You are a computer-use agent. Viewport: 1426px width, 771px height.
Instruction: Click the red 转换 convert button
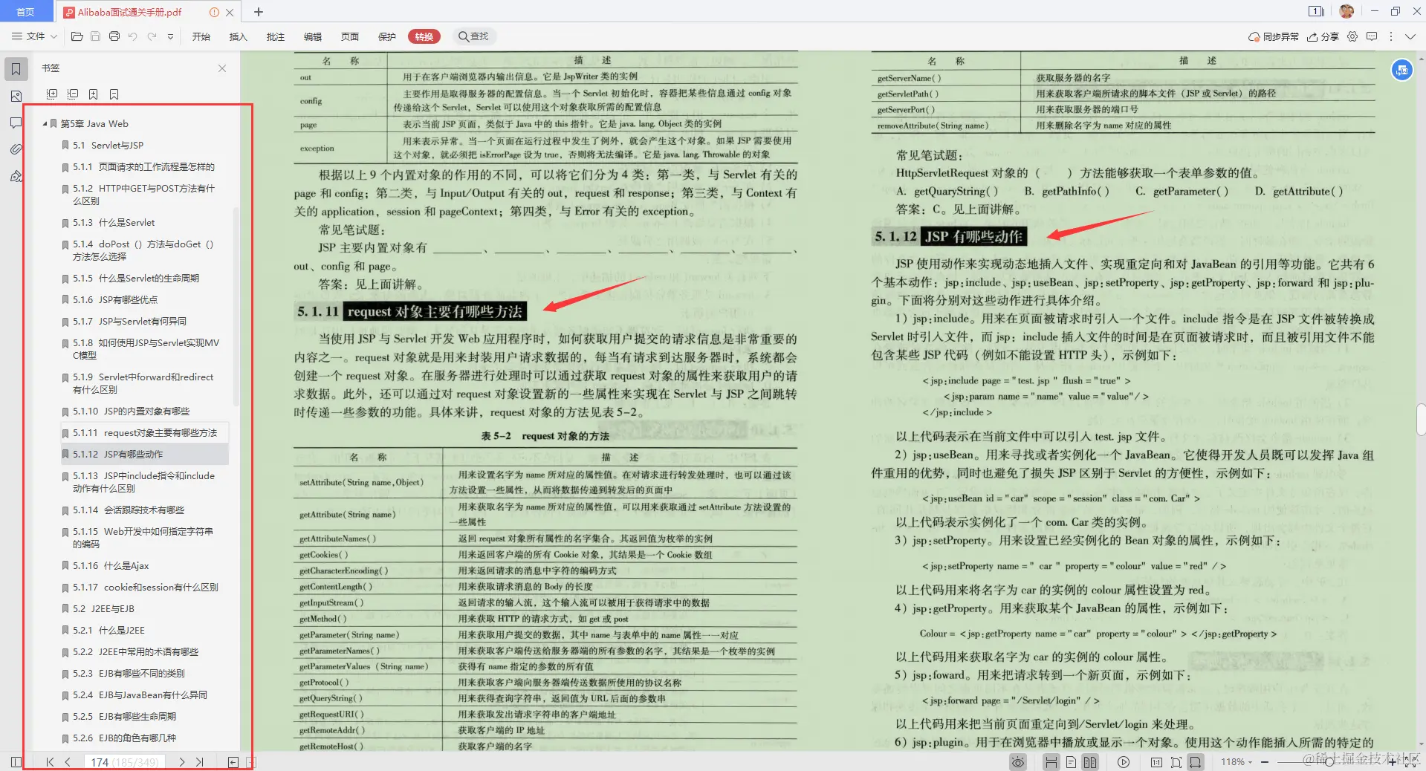click(424, 36)
